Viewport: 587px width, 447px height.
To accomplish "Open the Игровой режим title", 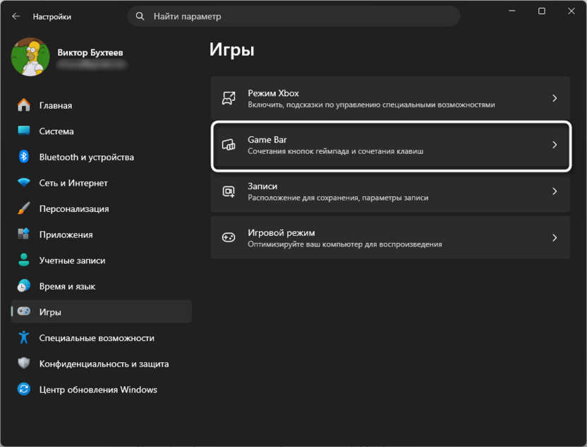I will point(281,232).
